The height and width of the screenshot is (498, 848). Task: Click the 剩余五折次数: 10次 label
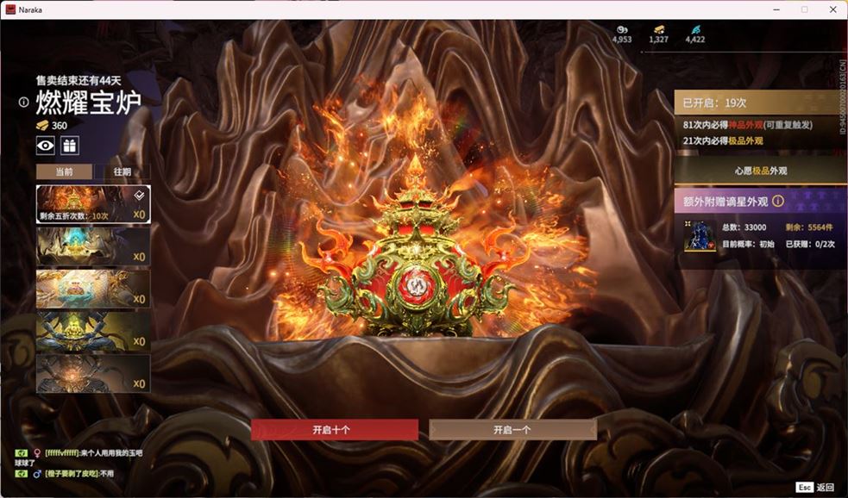(73, 216)
